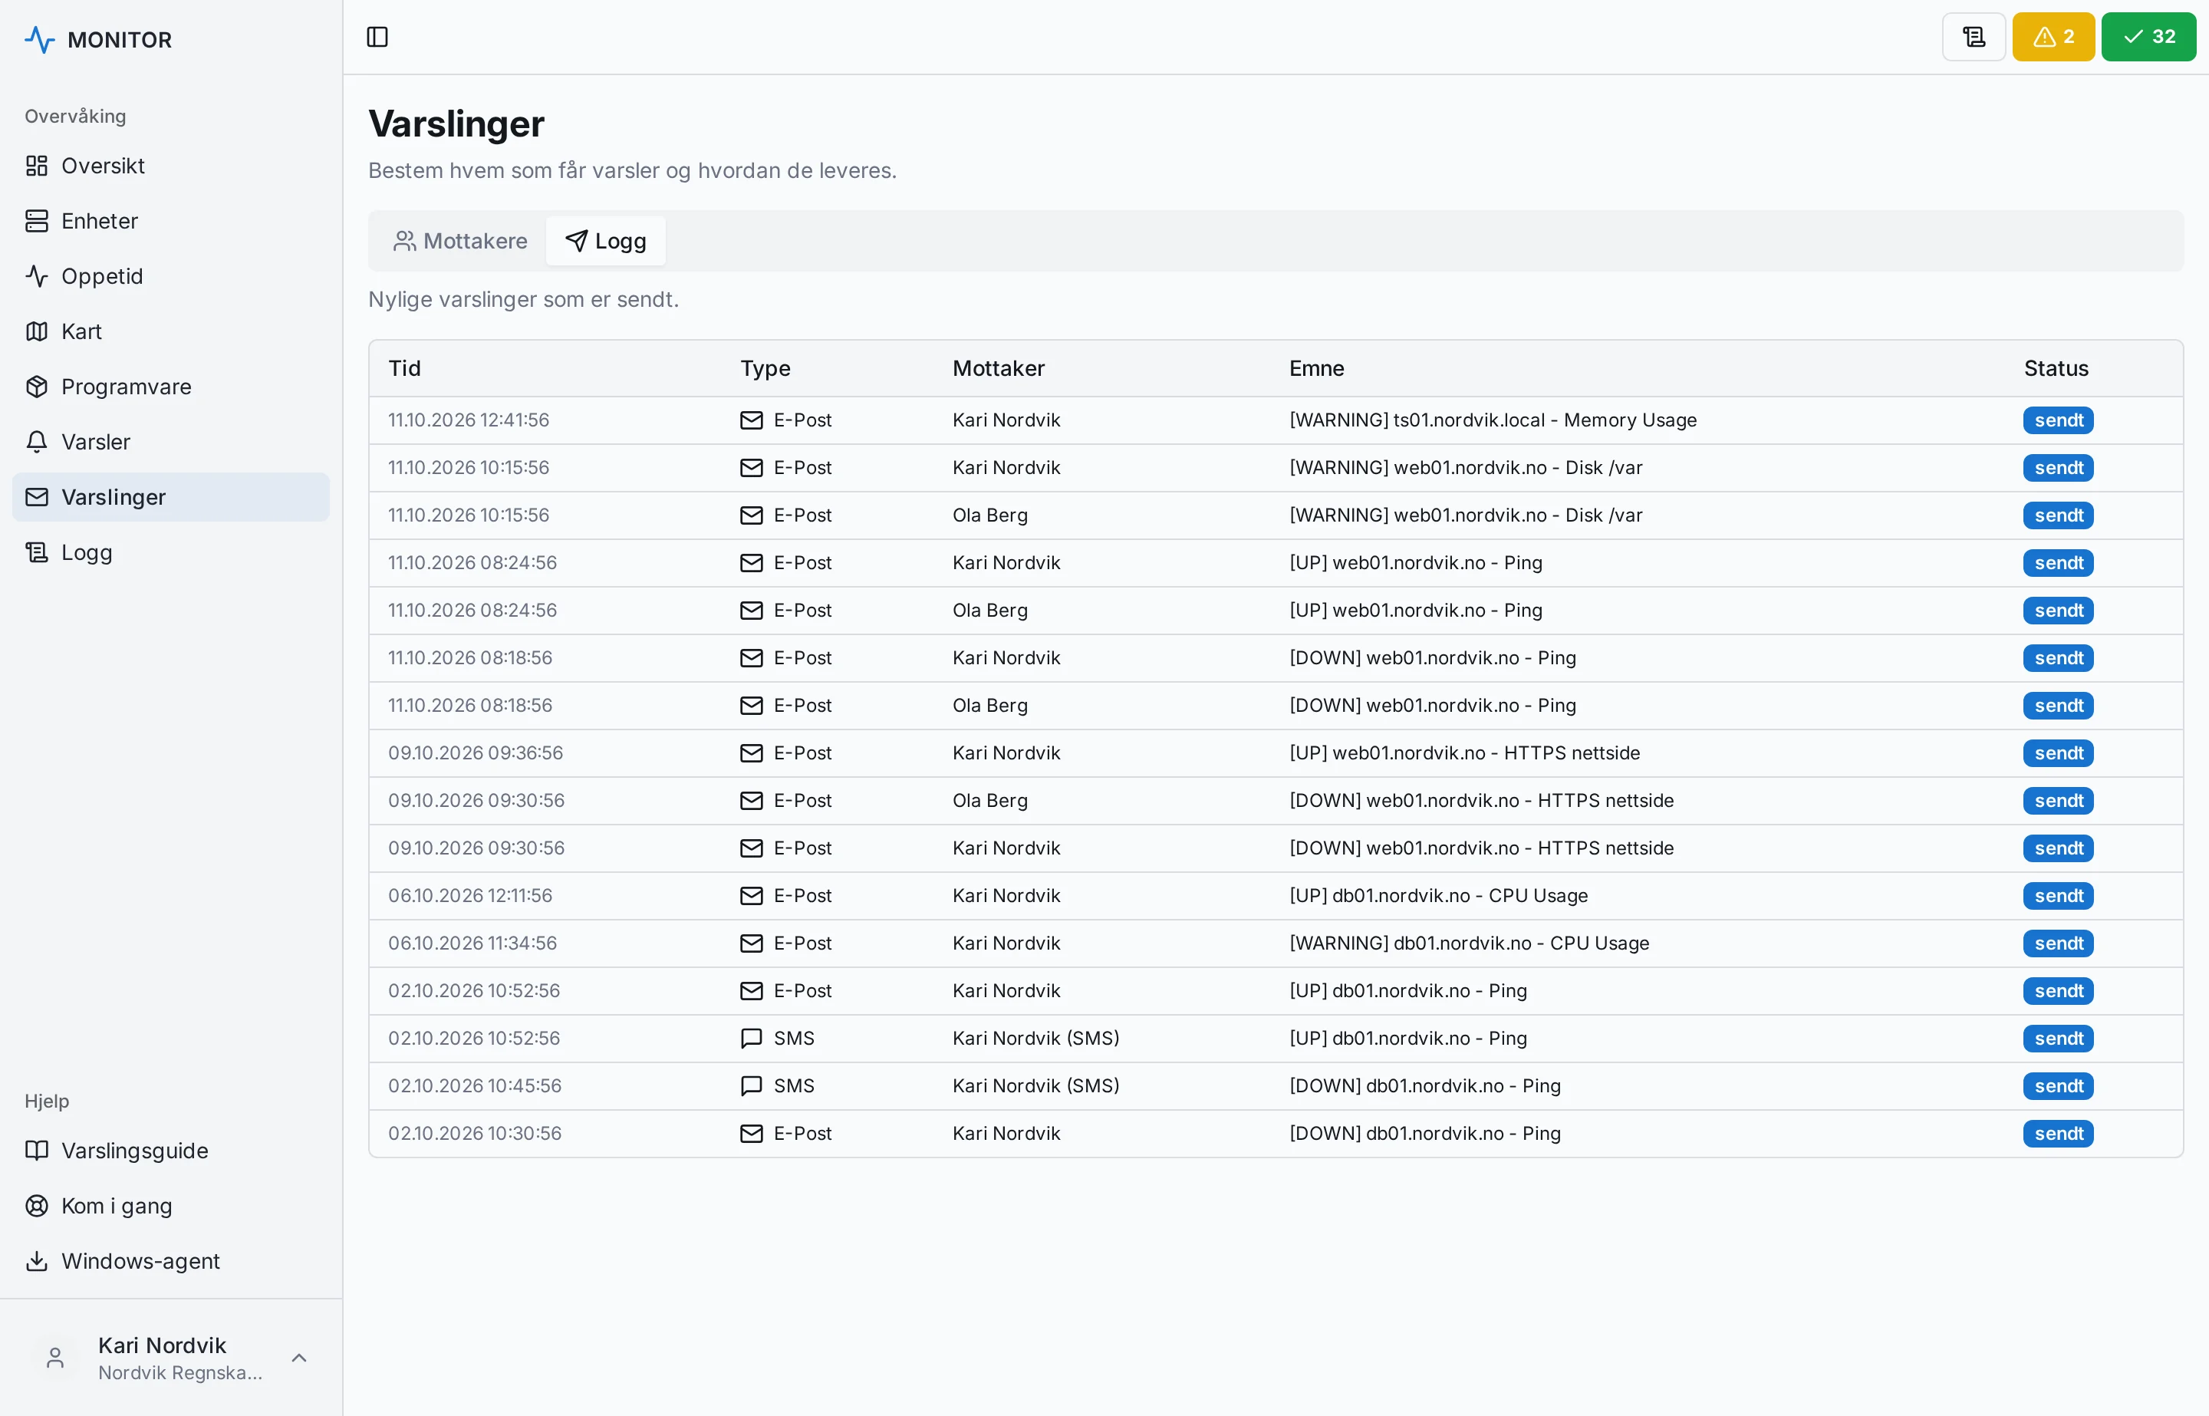Click the Programvare package icon
2209x1416 pixels.
click(37, 386)
